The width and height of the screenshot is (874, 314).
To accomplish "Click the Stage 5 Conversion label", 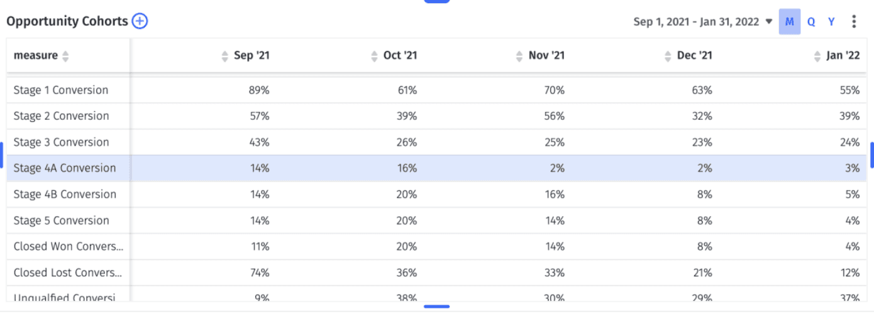I will pos(61,220).
